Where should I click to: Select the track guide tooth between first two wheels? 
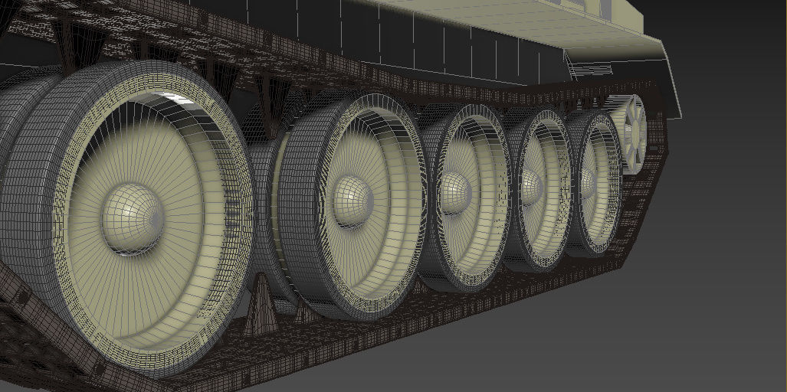click(261, 305)
